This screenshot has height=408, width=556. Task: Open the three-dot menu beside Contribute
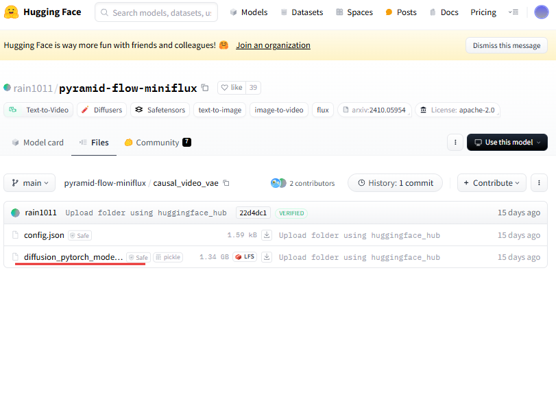[x=539, y=182]
